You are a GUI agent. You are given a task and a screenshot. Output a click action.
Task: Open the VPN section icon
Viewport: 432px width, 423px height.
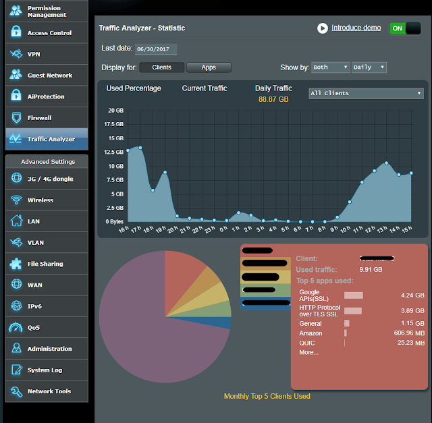pos(16,54)
